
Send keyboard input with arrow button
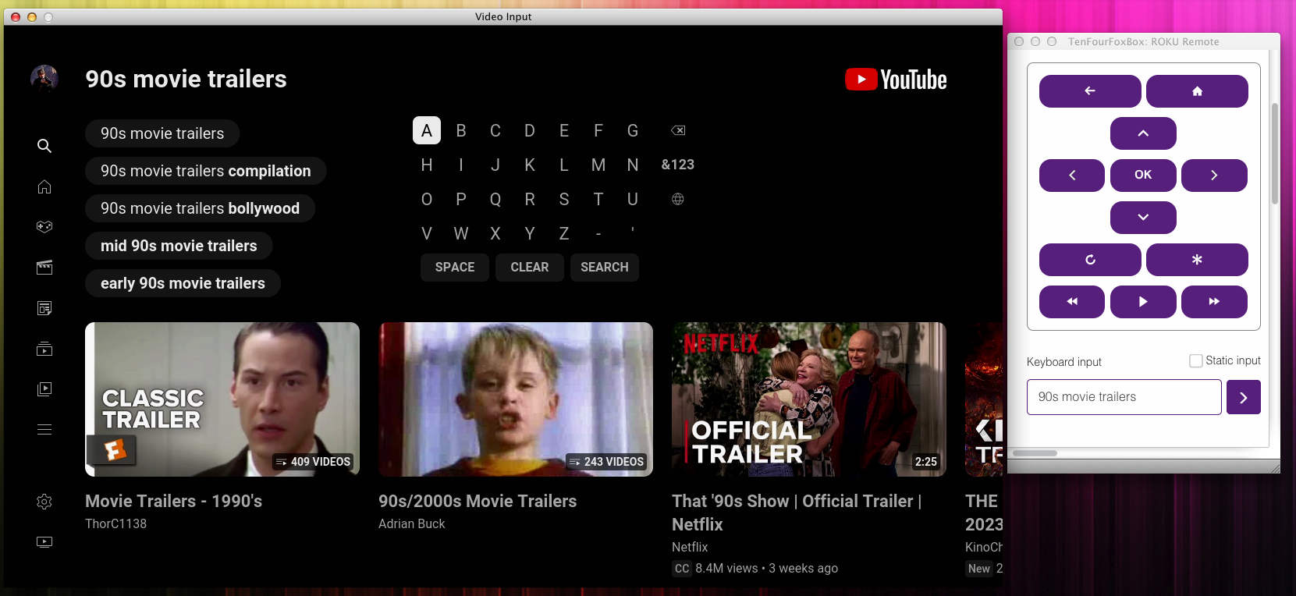point(1244,397)
